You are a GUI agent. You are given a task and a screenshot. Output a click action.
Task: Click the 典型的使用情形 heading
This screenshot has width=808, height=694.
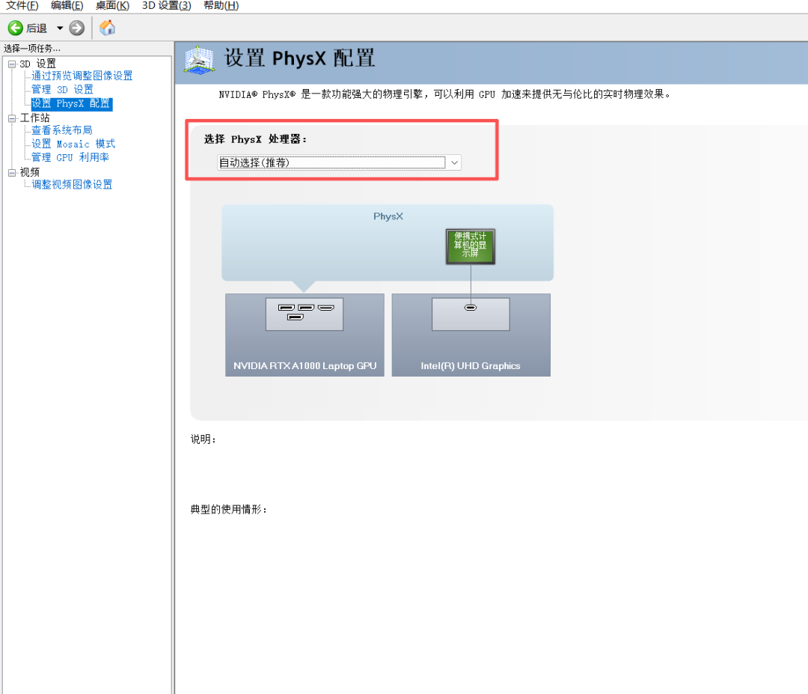[229, 509]
